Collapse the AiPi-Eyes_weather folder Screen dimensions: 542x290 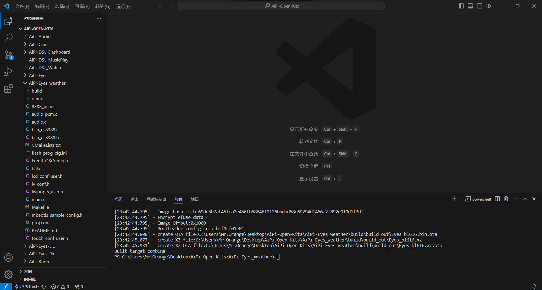coord(62,83)
